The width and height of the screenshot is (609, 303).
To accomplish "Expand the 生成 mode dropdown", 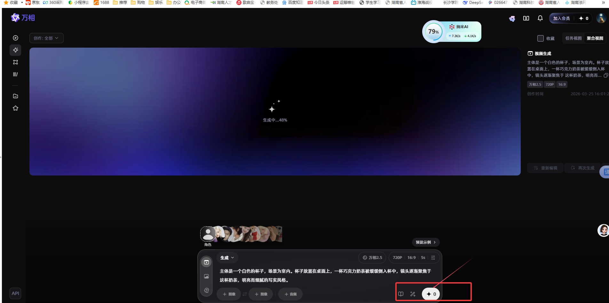I will click(227, 258).
